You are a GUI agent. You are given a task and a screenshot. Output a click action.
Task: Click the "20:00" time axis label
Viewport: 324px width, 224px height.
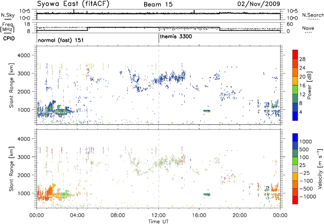pyautogui.click(x=240, y=216)
